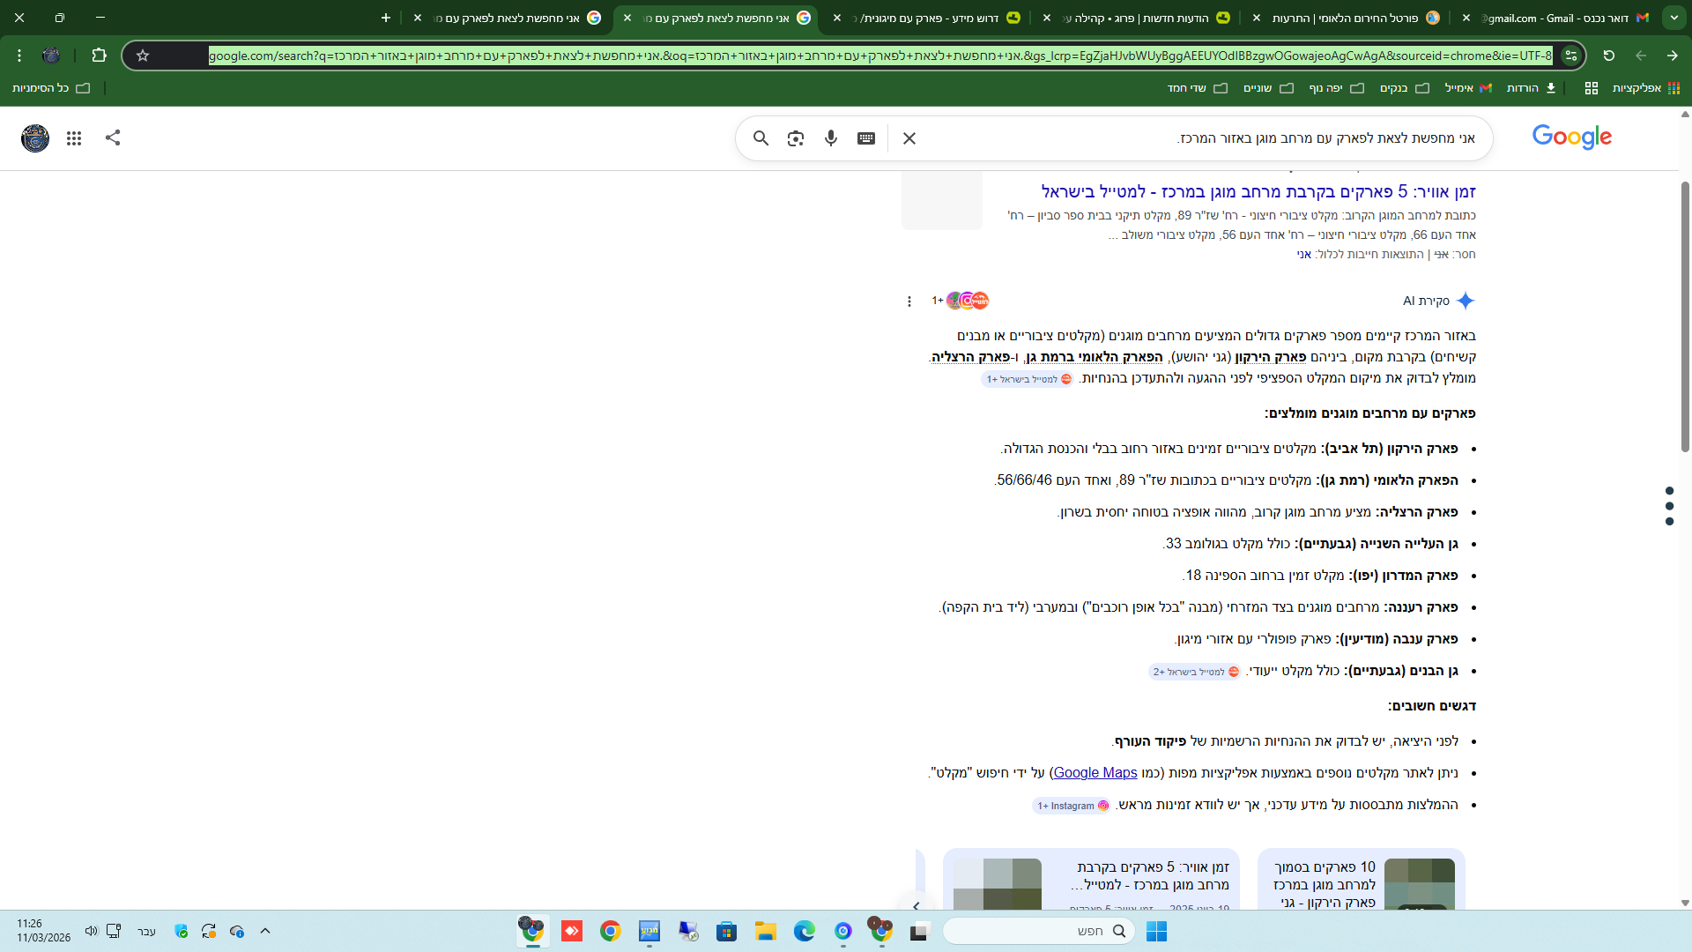
Task: Open Google Lens image search
Action: pos(796,138)
